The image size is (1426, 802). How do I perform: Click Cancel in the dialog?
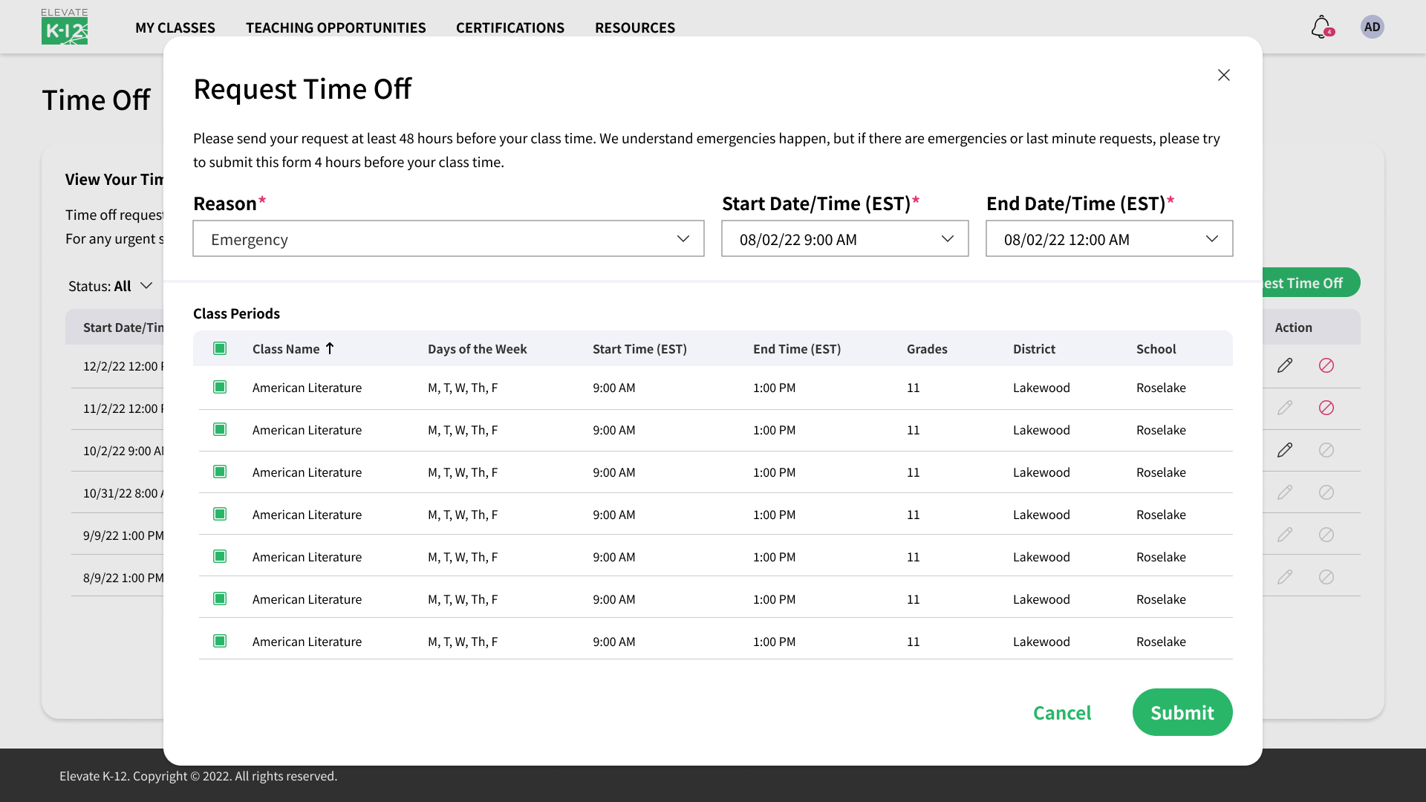(1062, 713)
